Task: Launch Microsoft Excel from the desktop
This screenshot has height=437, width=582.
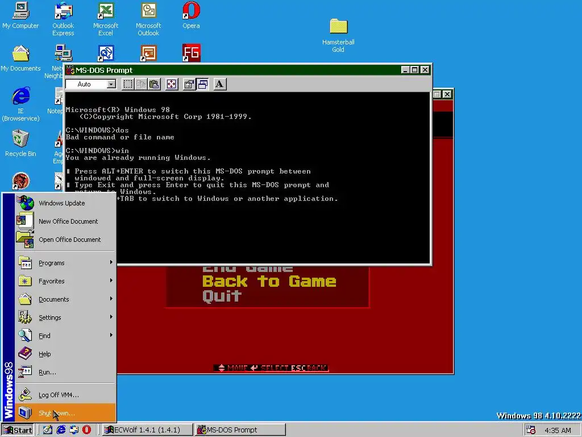Action: click(106, 19)
